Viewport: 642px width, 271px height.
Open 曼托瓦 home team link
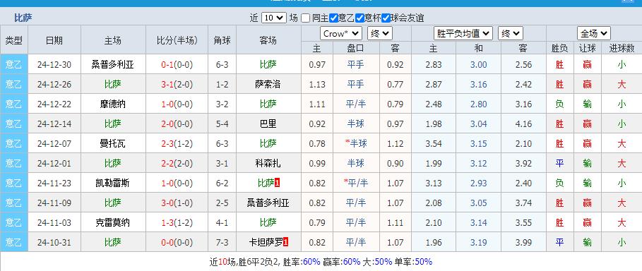coord(113,143)
